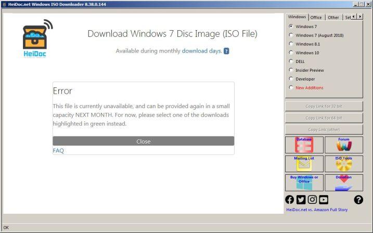Viewport: 373px width, 233px height.
Task: Follow the download days link
Action: [x=201, y=51]
